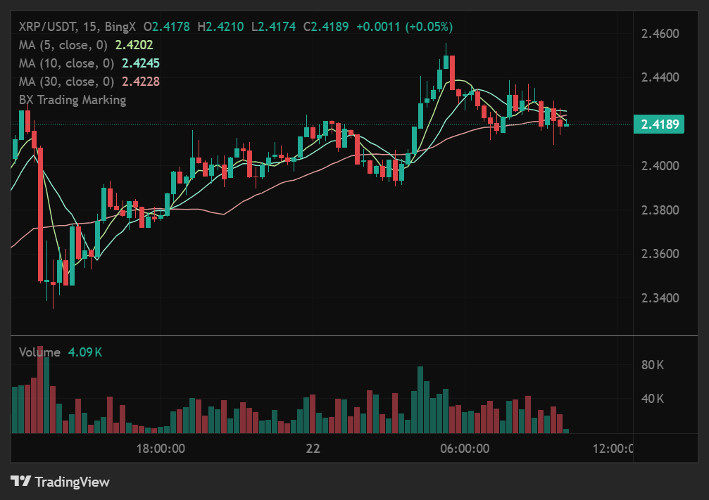The width and height of the screenshot is (709, 500).
Task: Select the XRP/USDT, 15, BingX title
Action: [x=77, y=27]
